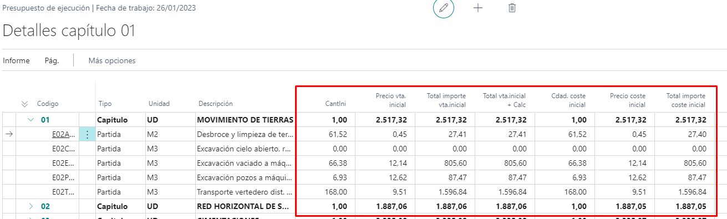Click the Unidad column header

point(159,104)
